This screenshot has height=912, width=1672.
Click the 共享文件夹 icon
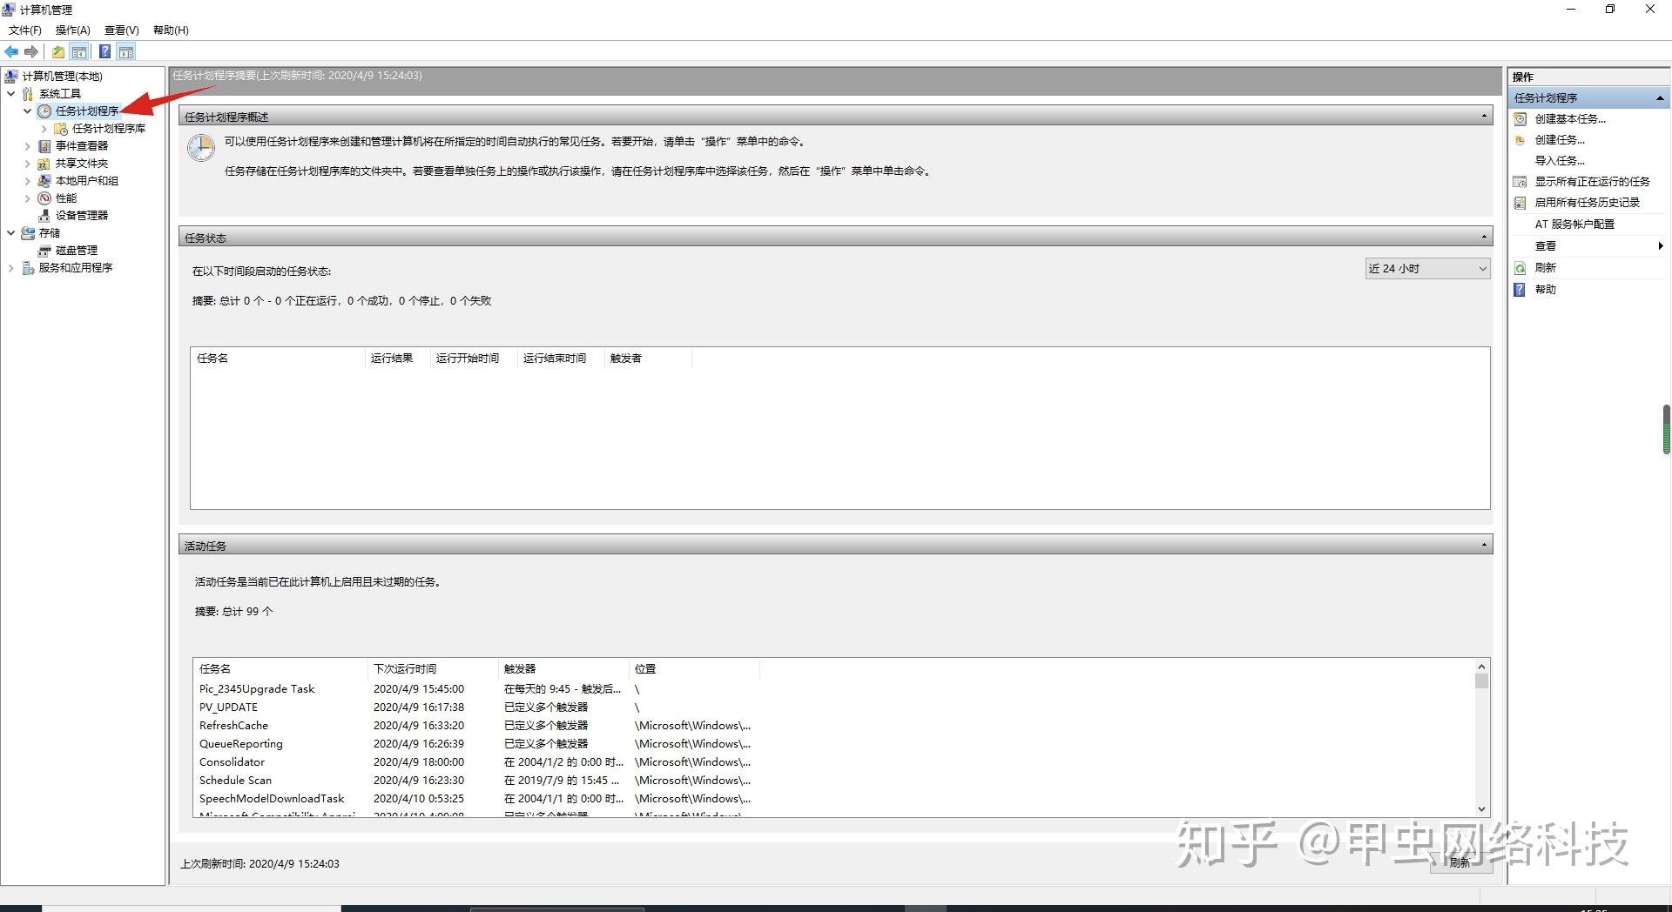click(x=44, y=164)
